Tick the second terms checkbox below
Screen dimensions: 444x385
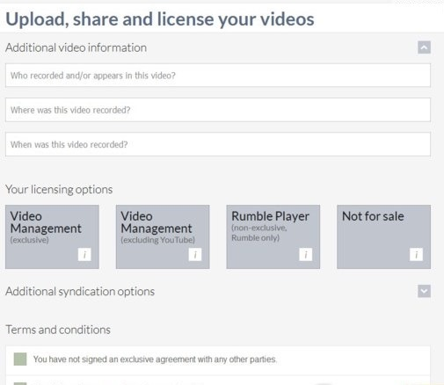pos(20,383)
